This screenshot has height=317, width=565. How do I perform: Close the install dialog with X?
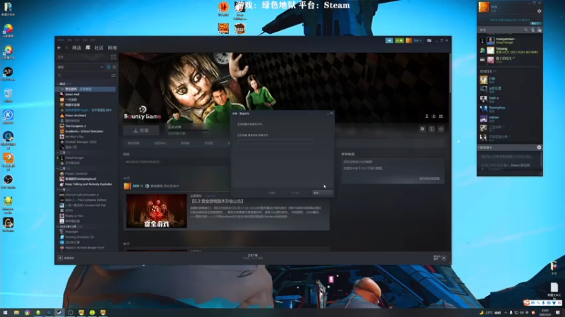(x=331, y=113)
